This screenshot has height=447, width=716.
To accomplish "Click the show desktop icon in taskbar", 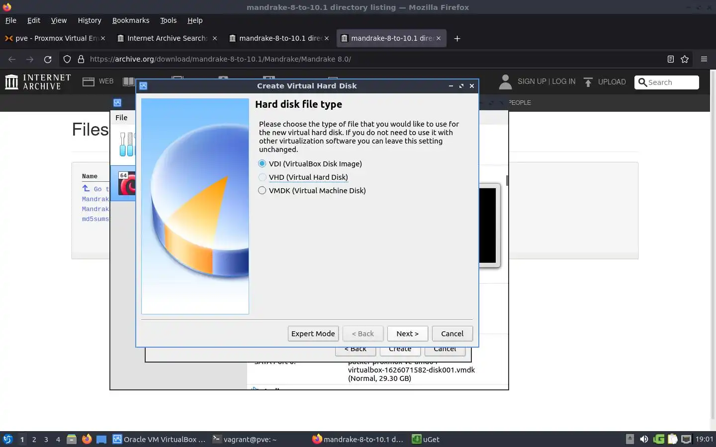I will [101, 439].
